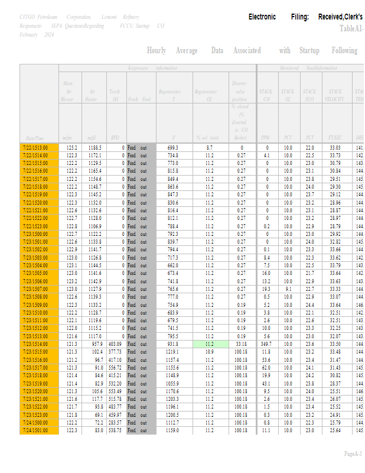Click the 'FT/SEC' units label

click(335, 138)
